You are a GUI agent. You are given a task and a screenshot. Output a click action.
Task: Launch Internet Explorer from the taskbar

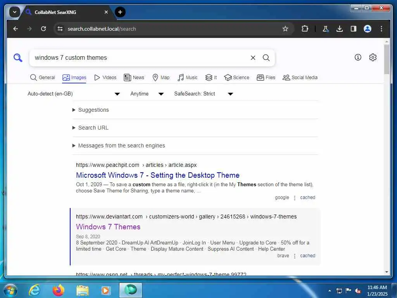34,290
